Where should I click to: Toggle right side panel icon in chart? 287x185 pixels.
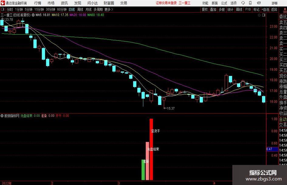tap(264, 15)
